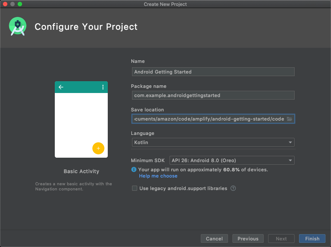Click help question mark beside legacy libraries
The height and width of the screenshot is (247, 331).
(233, 189)
